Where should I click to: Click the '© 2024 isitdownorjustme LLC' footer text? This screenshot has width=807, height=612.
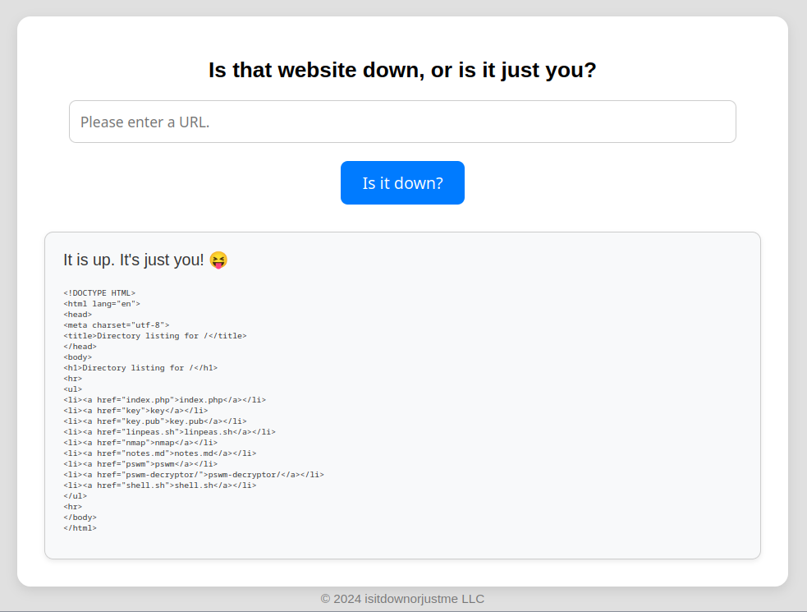[x=402, y=599]
